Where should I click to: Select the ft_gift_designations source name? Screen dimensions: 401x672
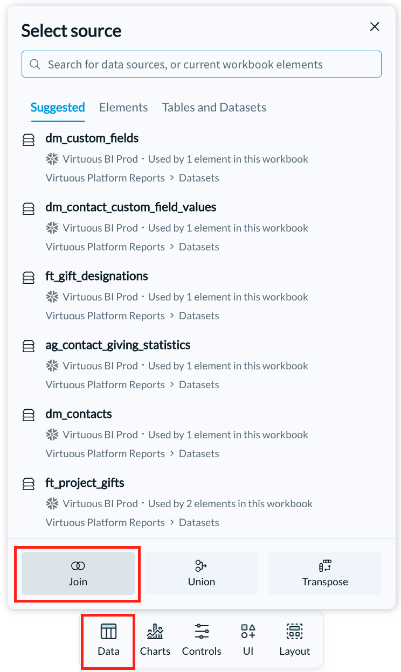coord(96,276)
